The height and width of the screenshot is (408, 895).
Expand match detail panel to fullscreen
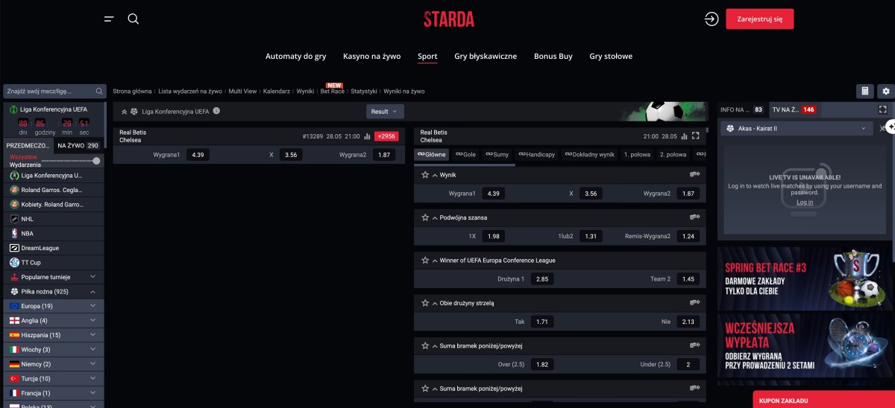click(x=695, y=136)
